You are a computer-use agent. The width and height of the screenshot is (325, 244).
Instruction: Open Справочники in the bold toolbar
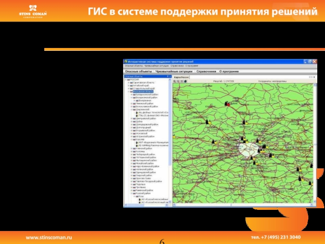pos(206,72)
